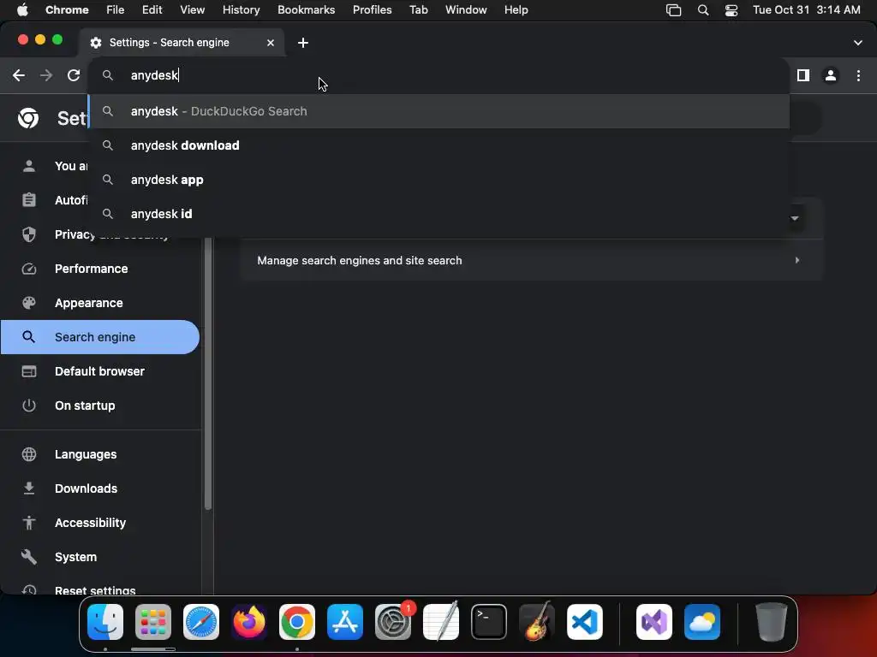Choose the anydesk download suggestion
This screenshot has width=877, height=657.
[x=439, y=145]
